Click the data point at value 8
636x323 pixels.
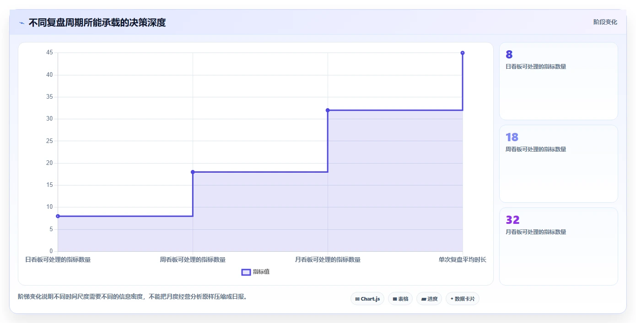point(58,216)
